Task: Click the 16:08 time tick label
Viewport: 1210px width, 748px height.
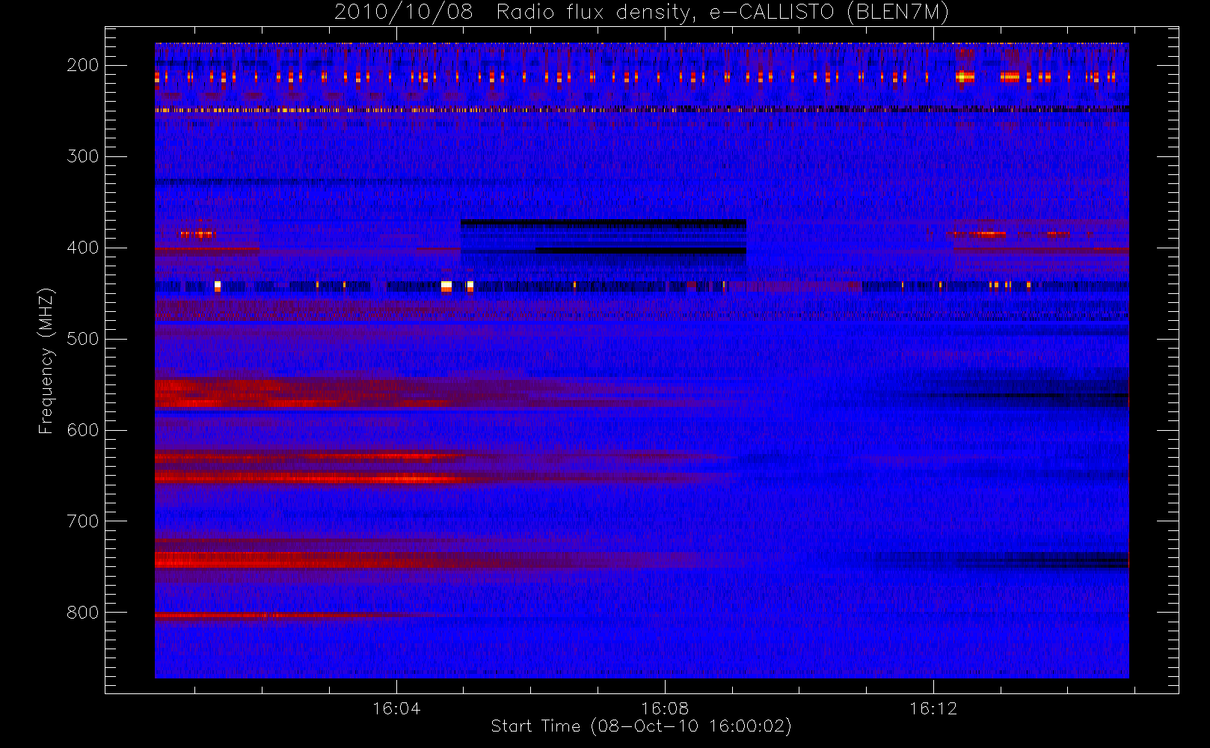Action: click(665, 708)
